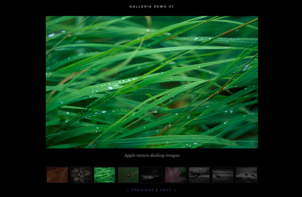The width and height of the screenshot is (302, 197).
Task: Click the 'Apple nature desktop images' caption
Action: click(152, 155)
